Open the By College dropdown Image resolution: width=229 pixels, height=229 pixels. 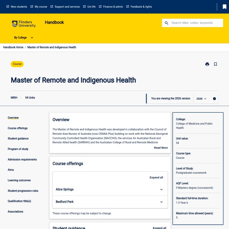[x=24, y=38]
